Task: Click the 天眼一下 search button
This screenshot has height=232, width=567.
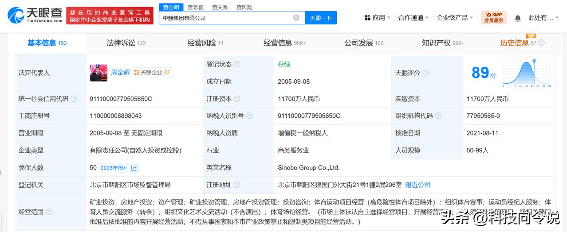Action: 321,18
